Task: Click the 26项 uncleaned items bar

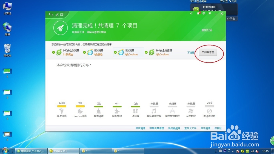Action: coord(209,106)
